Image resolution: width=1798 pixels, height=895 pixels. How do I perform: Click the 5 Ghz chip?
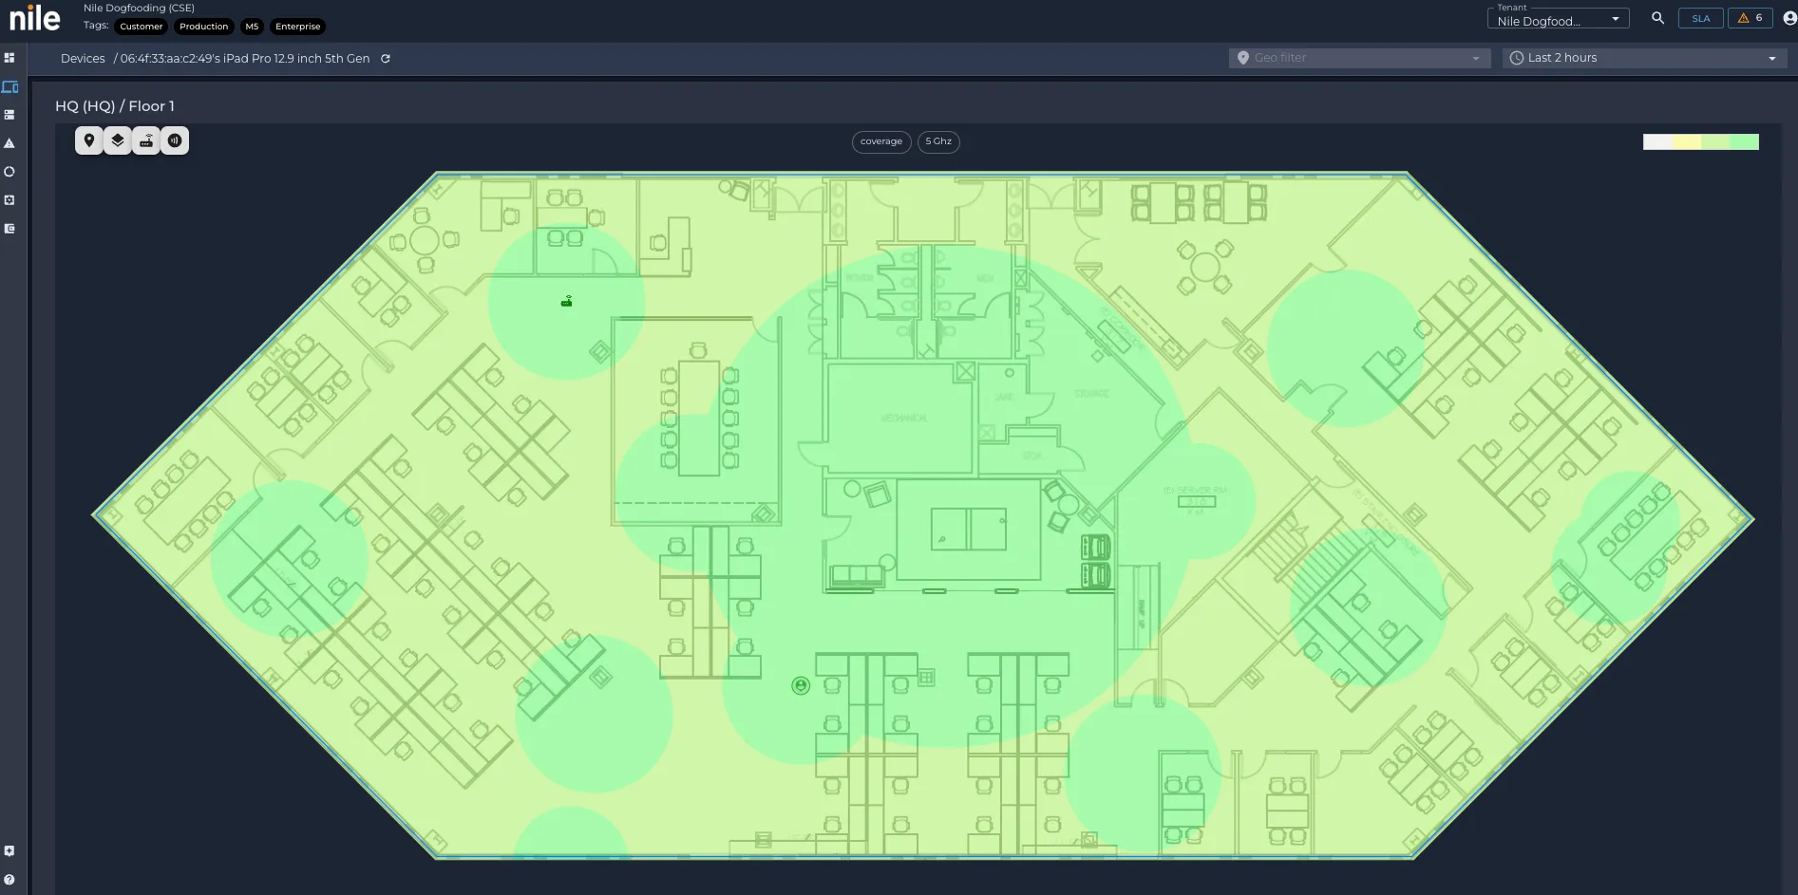[938, 141]
